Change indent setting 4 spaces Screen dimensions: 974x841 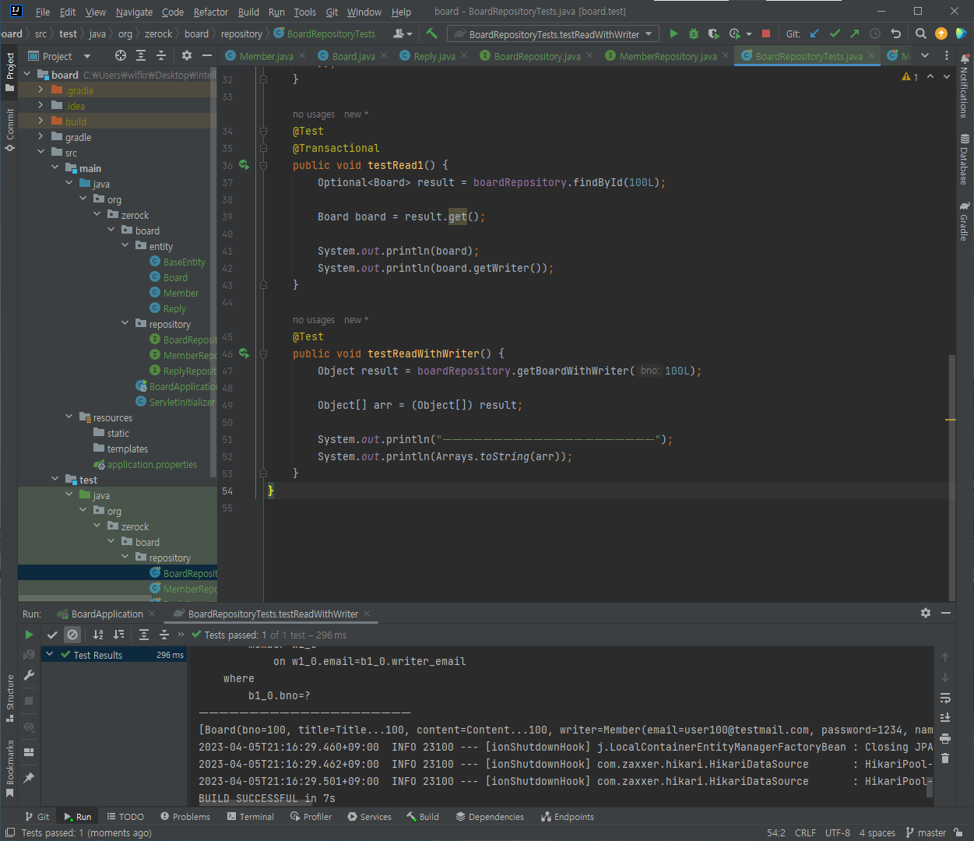click(877, 832)
